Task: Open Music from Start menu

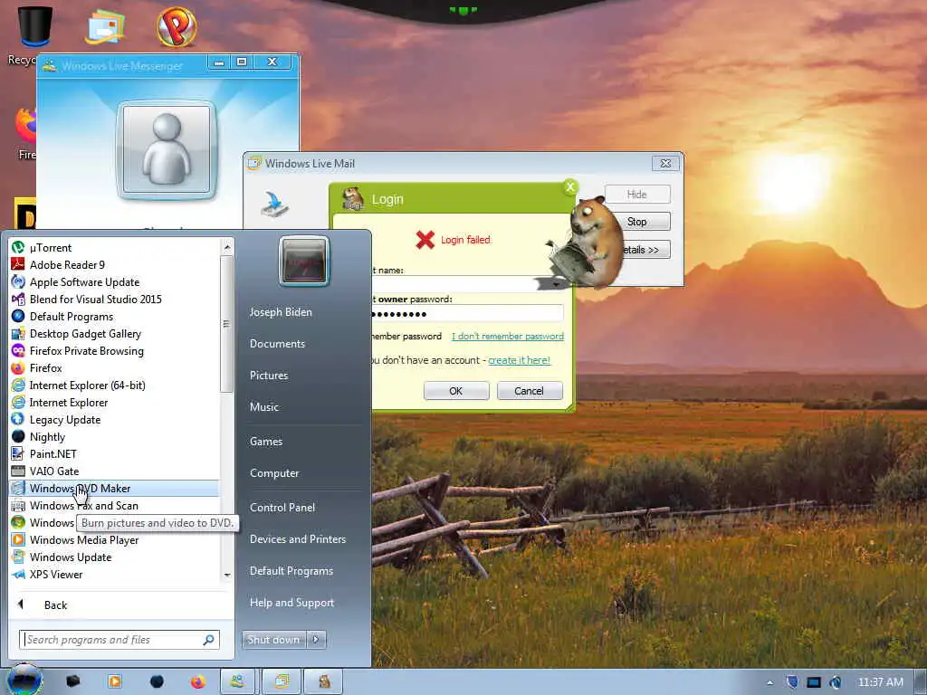Action: pos(263,407)
